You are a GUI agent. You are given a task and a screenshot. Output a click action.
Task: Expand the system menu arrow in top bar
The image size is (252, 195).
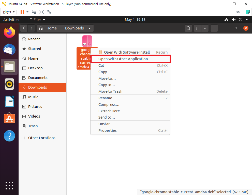[x=247, y=20]
